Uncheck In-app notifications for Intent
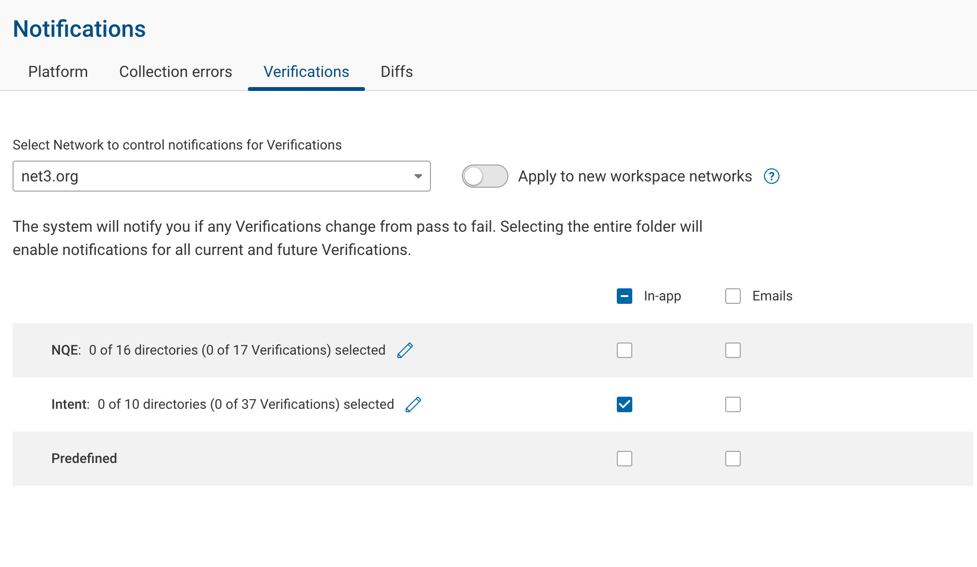 pyautogui.click(x=625, y=404)
